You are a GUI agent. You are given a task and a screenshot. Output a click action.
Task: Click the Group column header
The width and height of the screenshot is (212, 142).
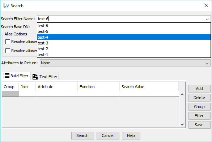(10, 87)
